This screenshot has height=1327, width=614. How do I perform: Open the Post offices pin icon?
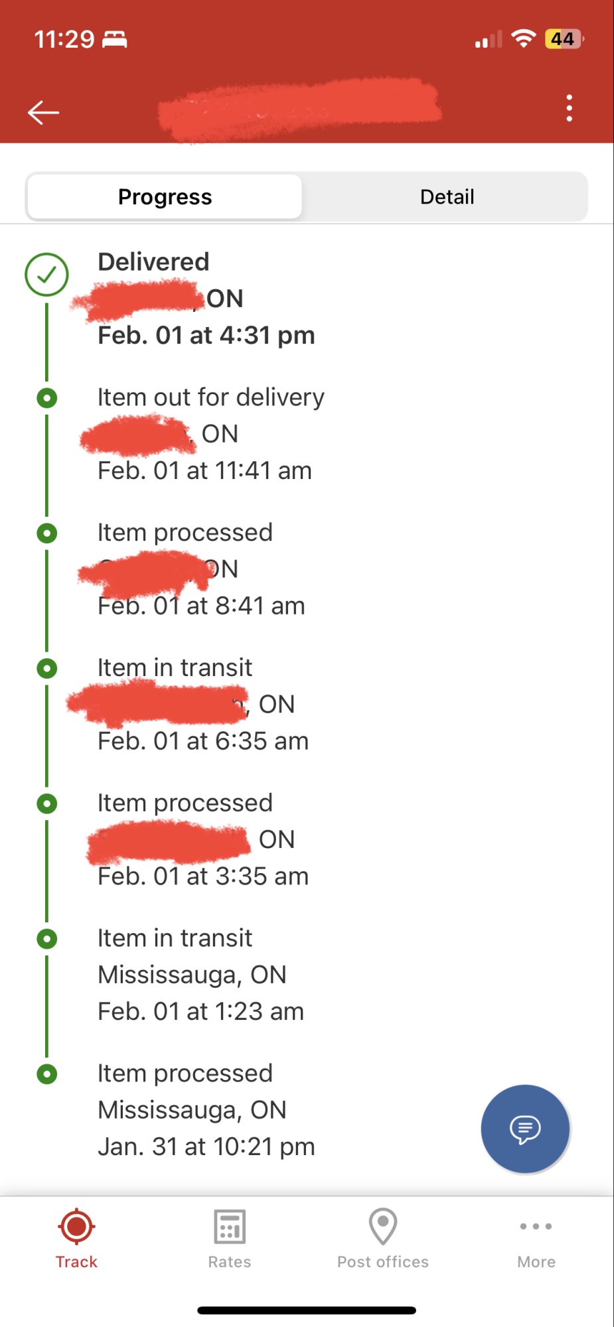click(x=383, y=1226)
